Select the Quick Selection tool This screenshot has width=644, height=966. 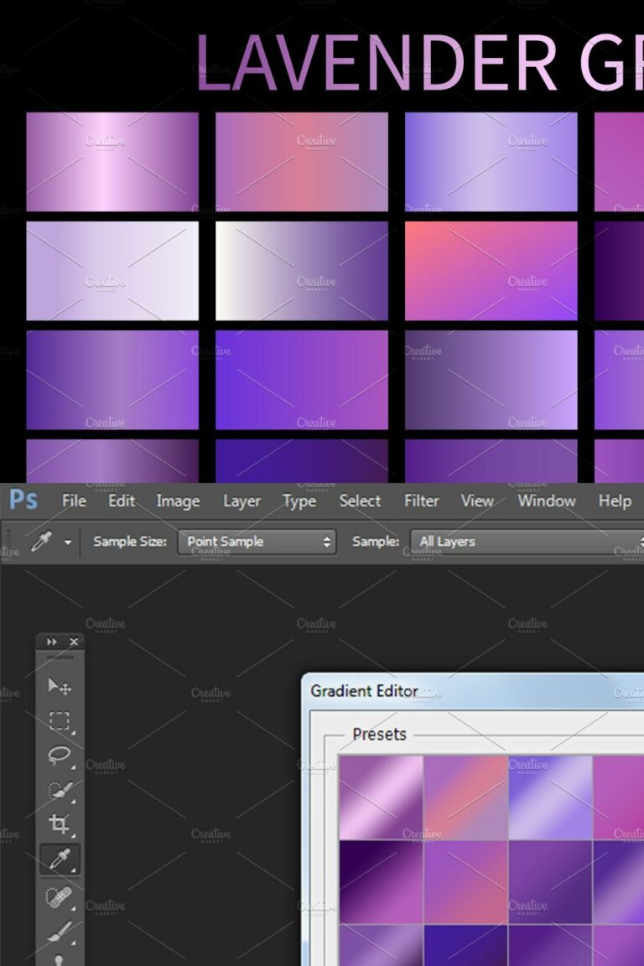point(60,789)
